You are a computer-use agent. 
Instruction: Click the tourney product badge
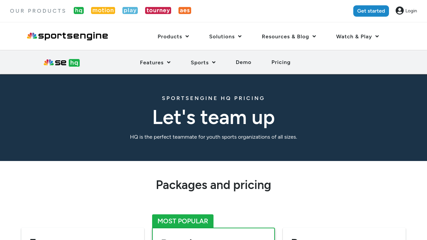point(158,11)
